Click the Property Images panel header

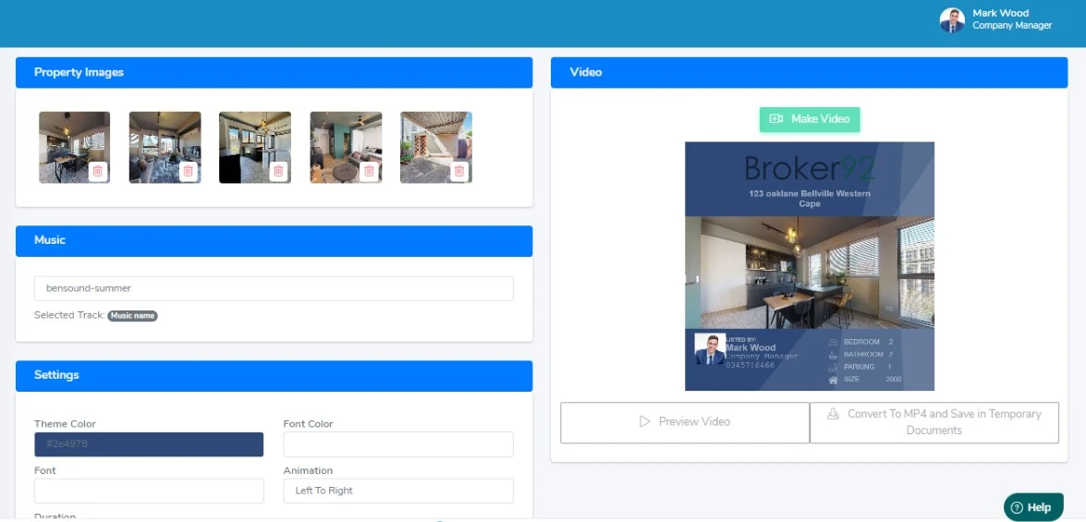274,73
